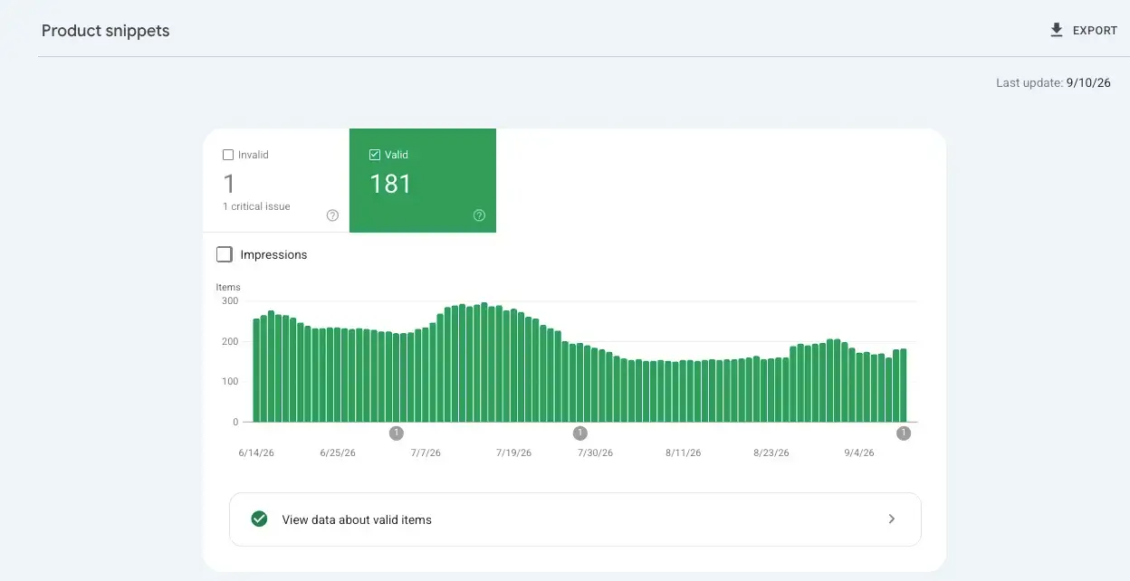Viewport: 1130px width, 581px height.
Task: Click the 300 y-axis value
Action: (x=230, y=301)
